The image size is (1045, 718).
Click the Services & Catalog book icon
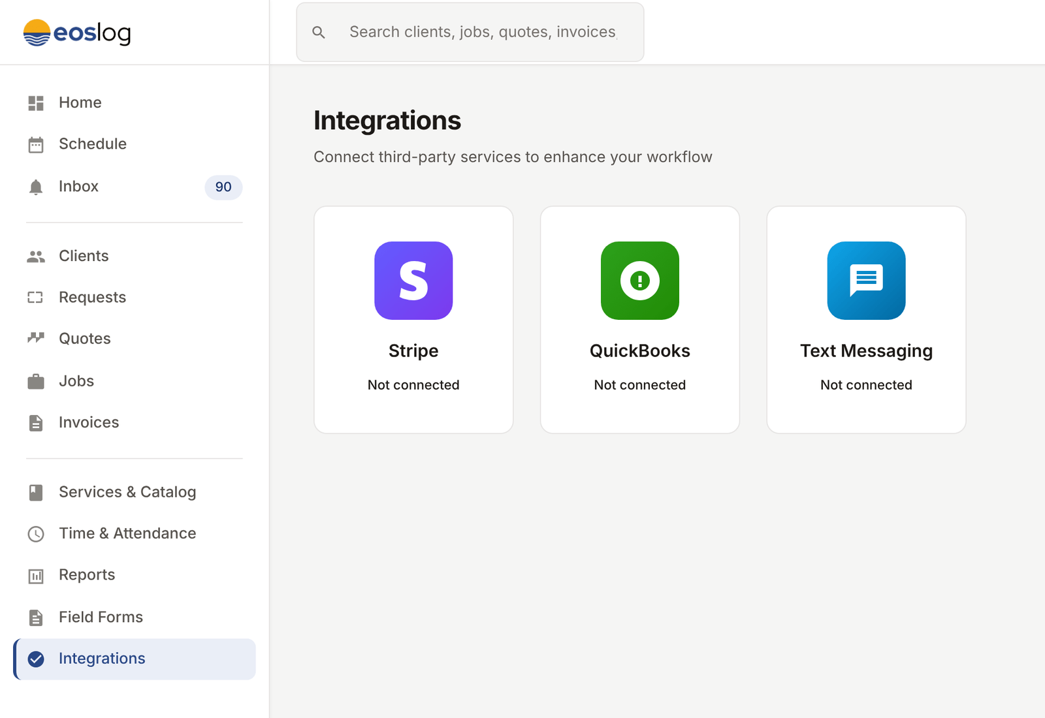tap(36, 492)
